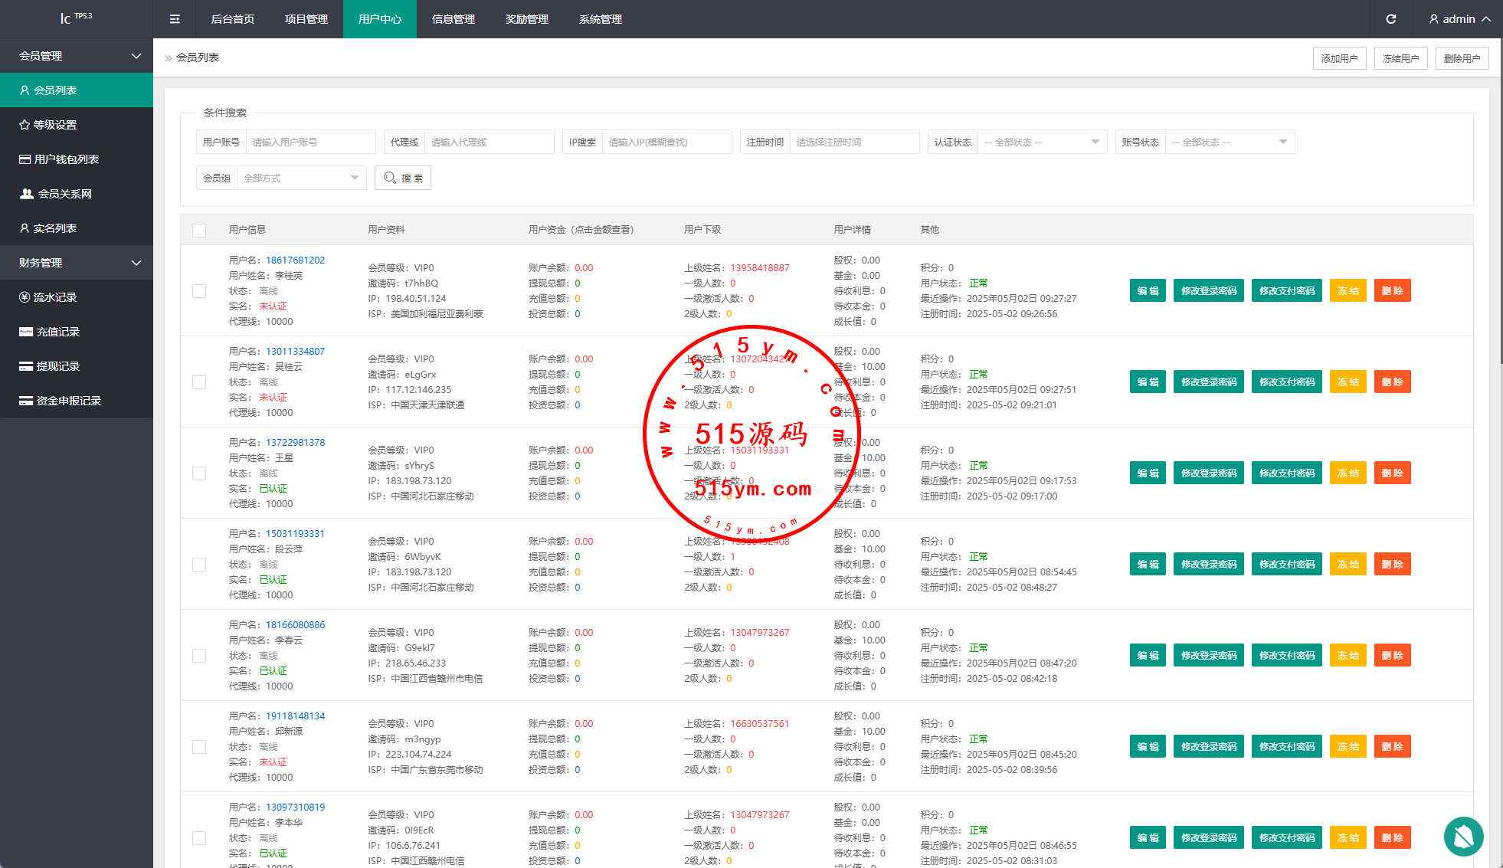Check the row for user 18617681202

[199, 291]
